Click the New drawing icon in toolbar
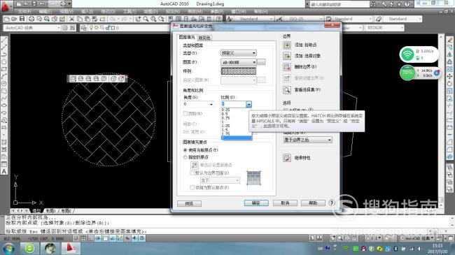This screenshot has width=455, height=255. click(7, 19)
